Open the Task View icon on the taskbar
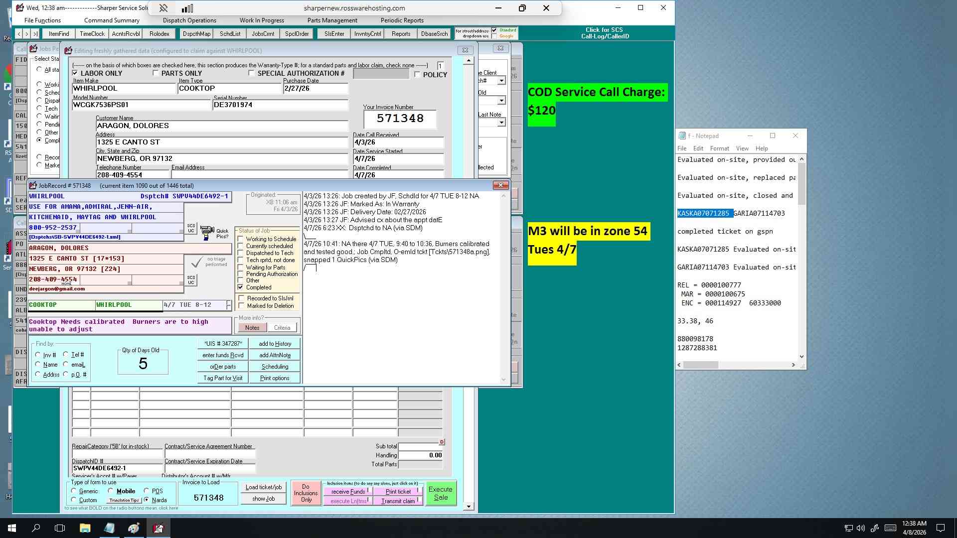Image resolution: width=957 pixels, height=538 pixels. [x=60, y=528]
